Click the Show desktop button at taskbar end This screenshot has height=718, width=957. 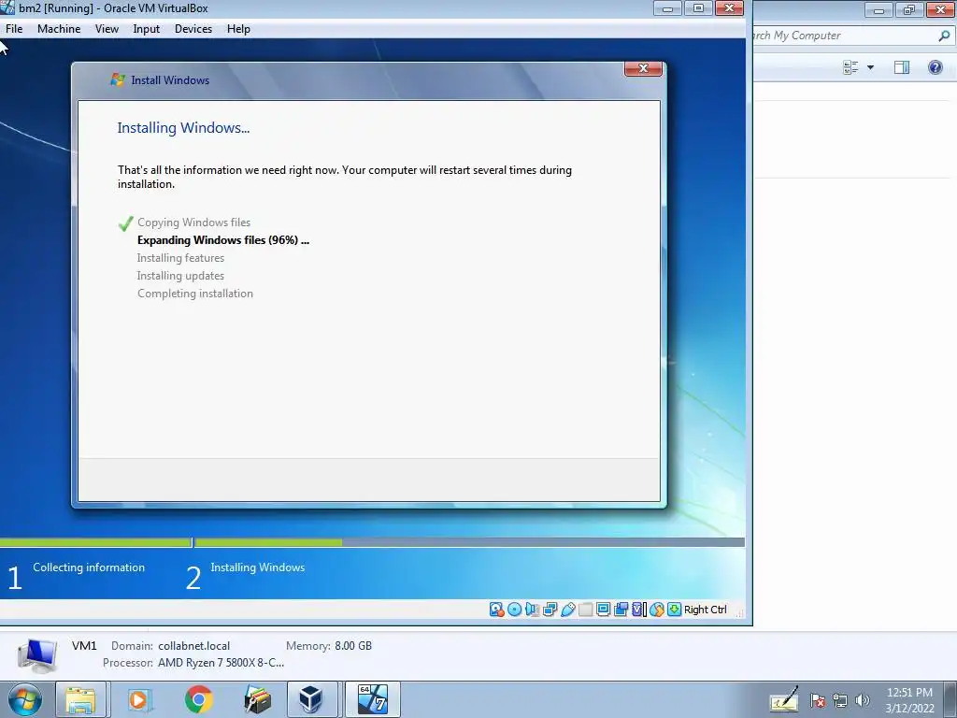(950, 699)
